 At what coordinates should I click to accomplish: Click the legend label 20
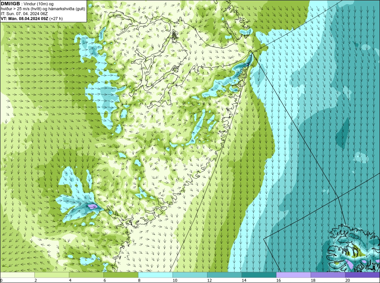tap(348, 280)
